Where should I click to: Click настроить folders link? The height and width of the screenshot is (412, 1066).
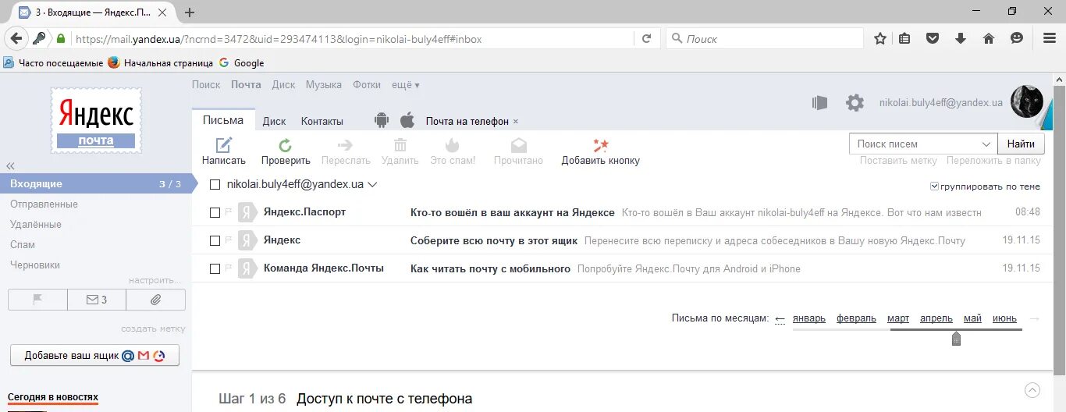click(x=156, y=280)
